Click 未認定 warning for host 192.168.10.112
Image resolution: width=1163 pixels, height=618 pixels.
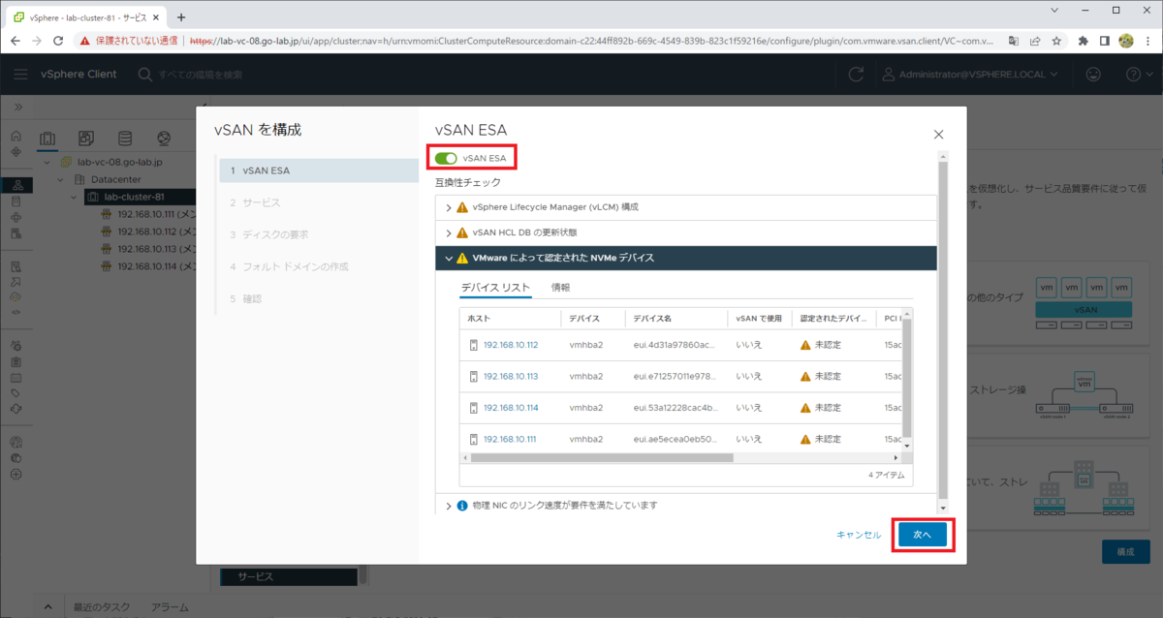[820, 346]
